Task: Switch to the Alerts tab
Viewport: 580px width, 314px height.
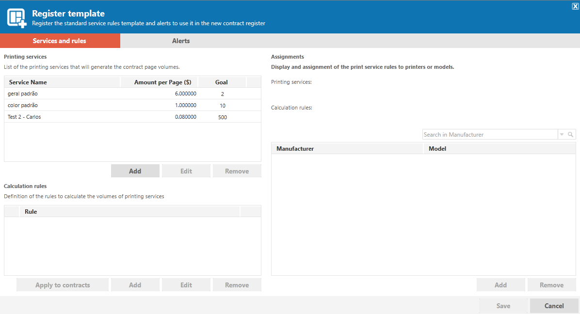Action: click(181, 41)
